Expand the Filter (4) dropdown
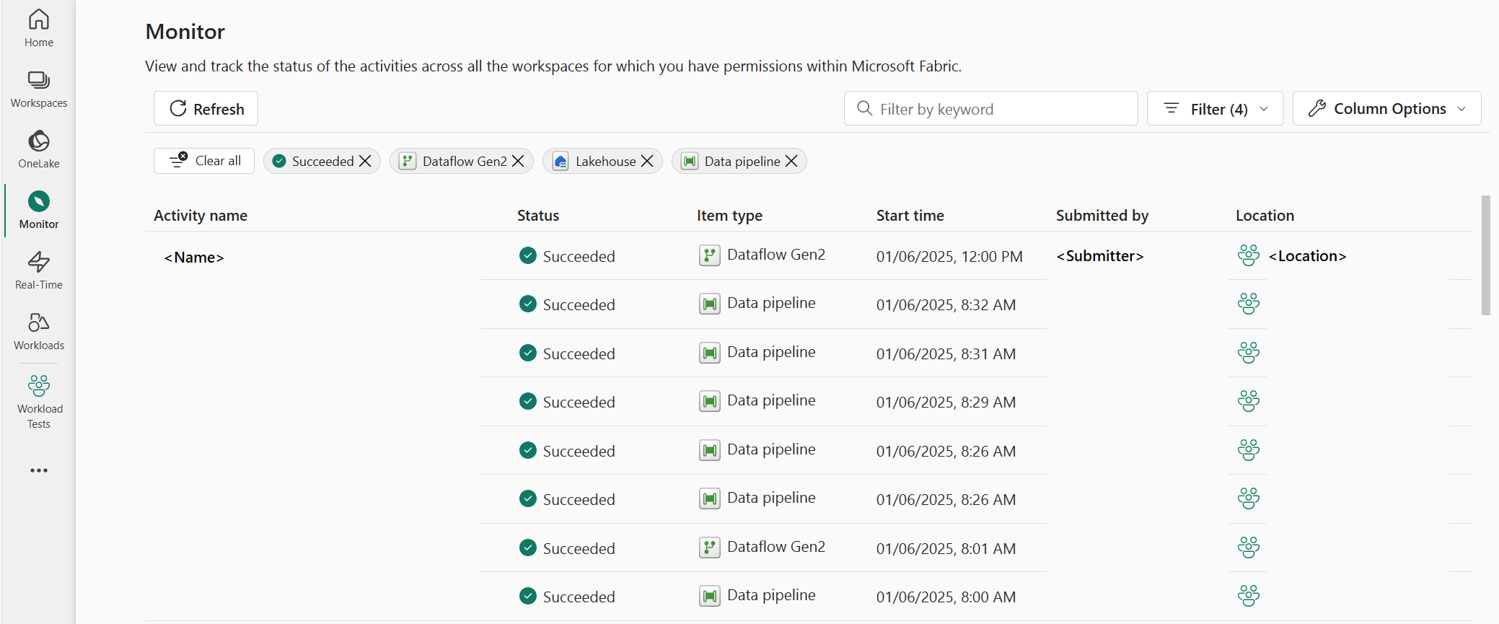This screenshot has height=624, width=1499. point(1215,109)
